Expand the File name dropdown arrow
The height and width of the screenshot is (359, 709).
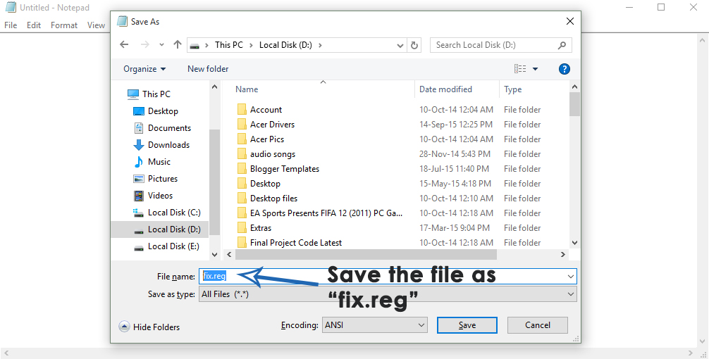point(571,277)
